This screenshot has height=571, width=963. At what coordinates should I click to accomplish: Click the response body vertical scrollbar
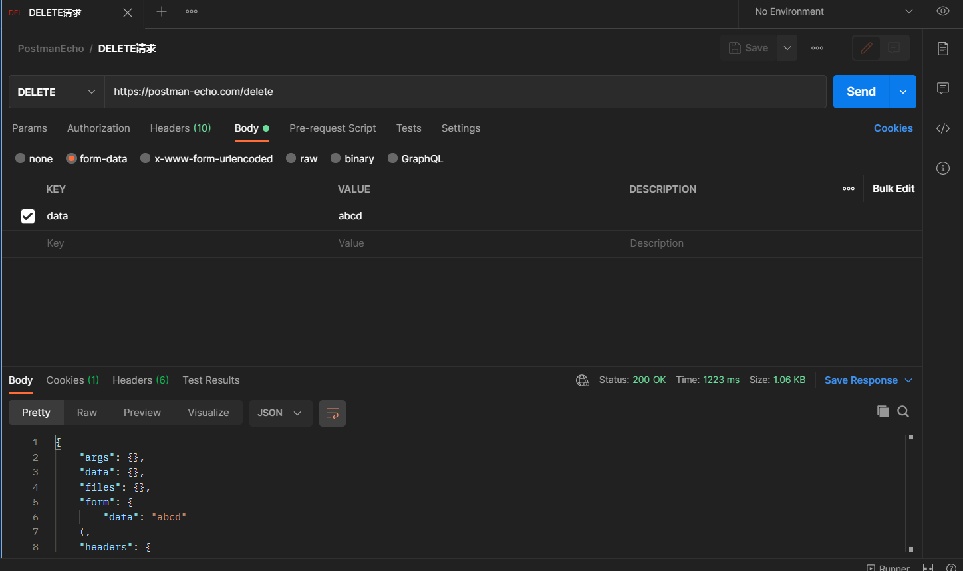point(910,493)
